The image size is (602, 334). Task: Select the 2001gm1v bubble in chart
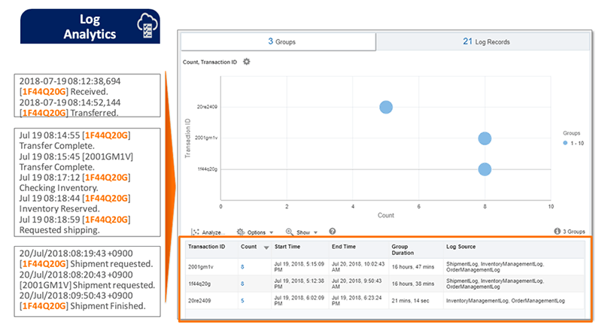click(485, 138)
